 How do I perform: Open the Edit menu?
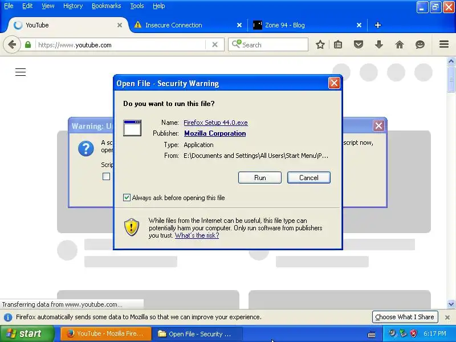coord(27,6)
